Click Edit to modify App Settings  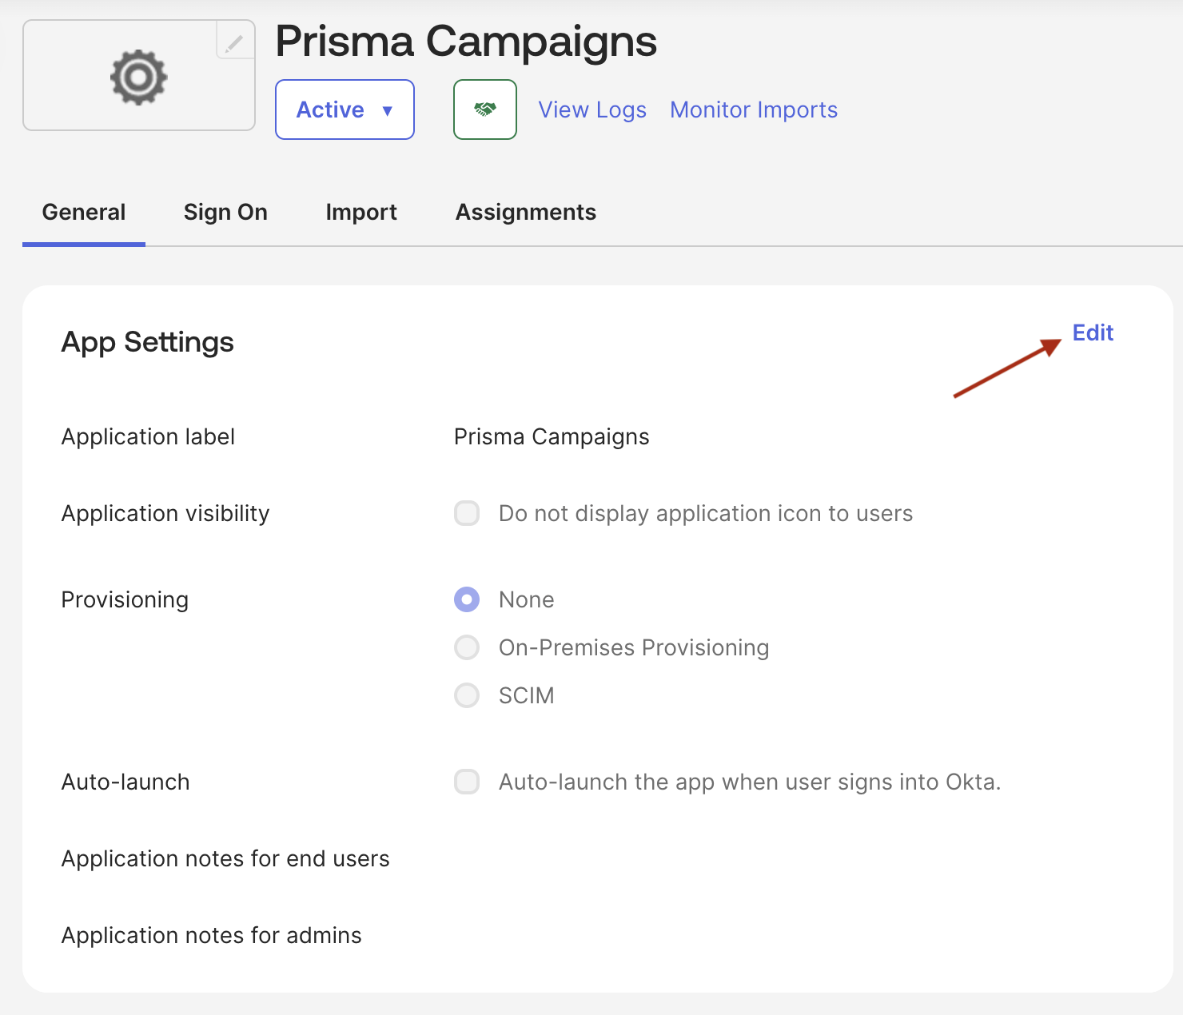pyautogui.click(x=1092, y=332)
